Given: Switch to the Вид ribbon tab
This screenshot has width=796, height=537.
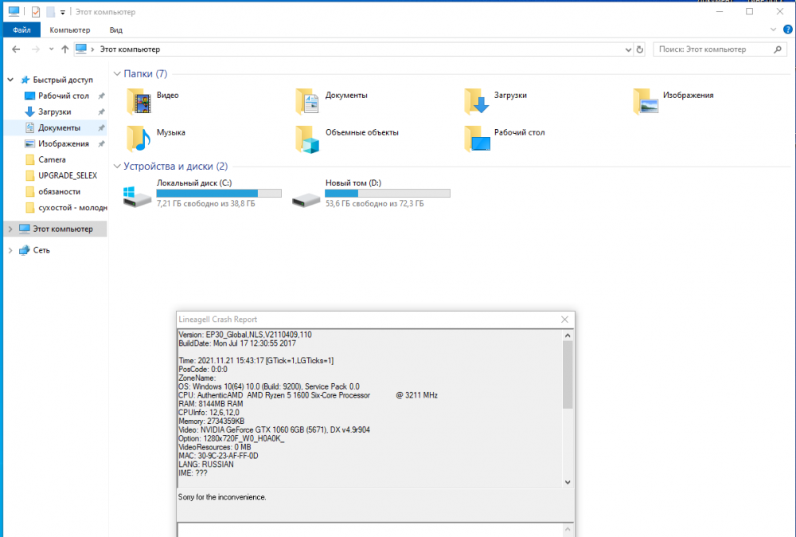Looking at the screenshot, I should point(116,29).
